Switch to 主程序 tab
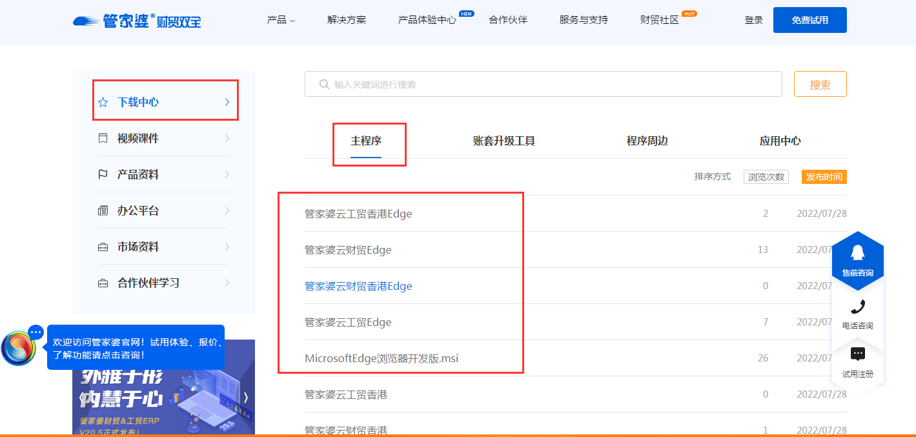 366,141
